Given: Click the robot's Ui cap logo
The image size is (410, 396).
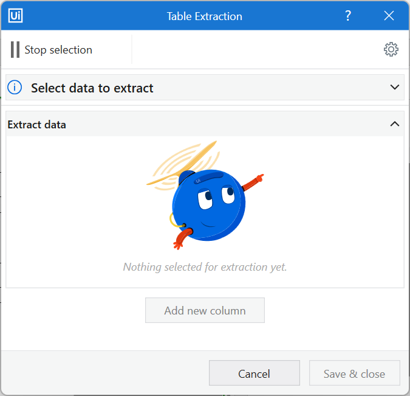Looking at the screenshot, I should click(198, 180).
